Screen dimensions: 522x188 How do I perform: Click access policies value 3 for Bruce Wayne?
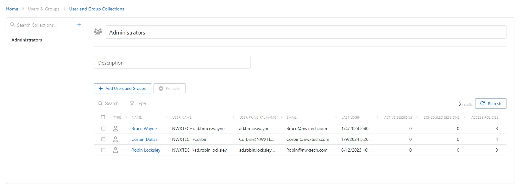coord(497,128)
